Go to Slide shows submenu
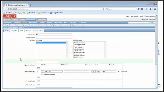164x92 pixels. pos(58,23)
